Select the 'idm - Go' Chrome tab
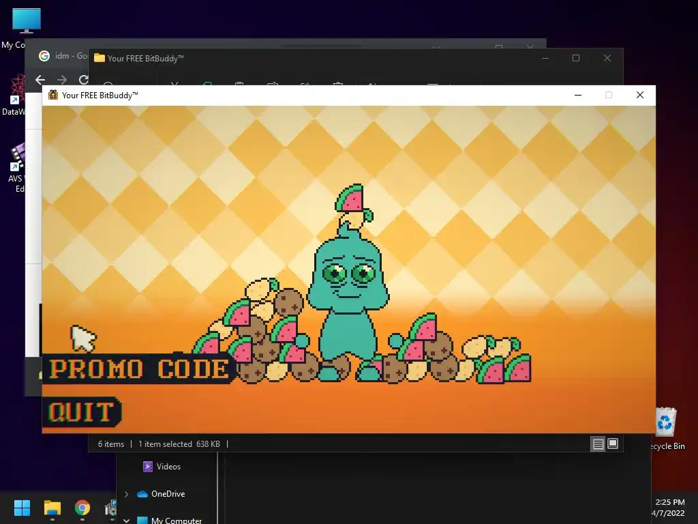This screenshot has height=524, width=698. (x=62, y=56)
